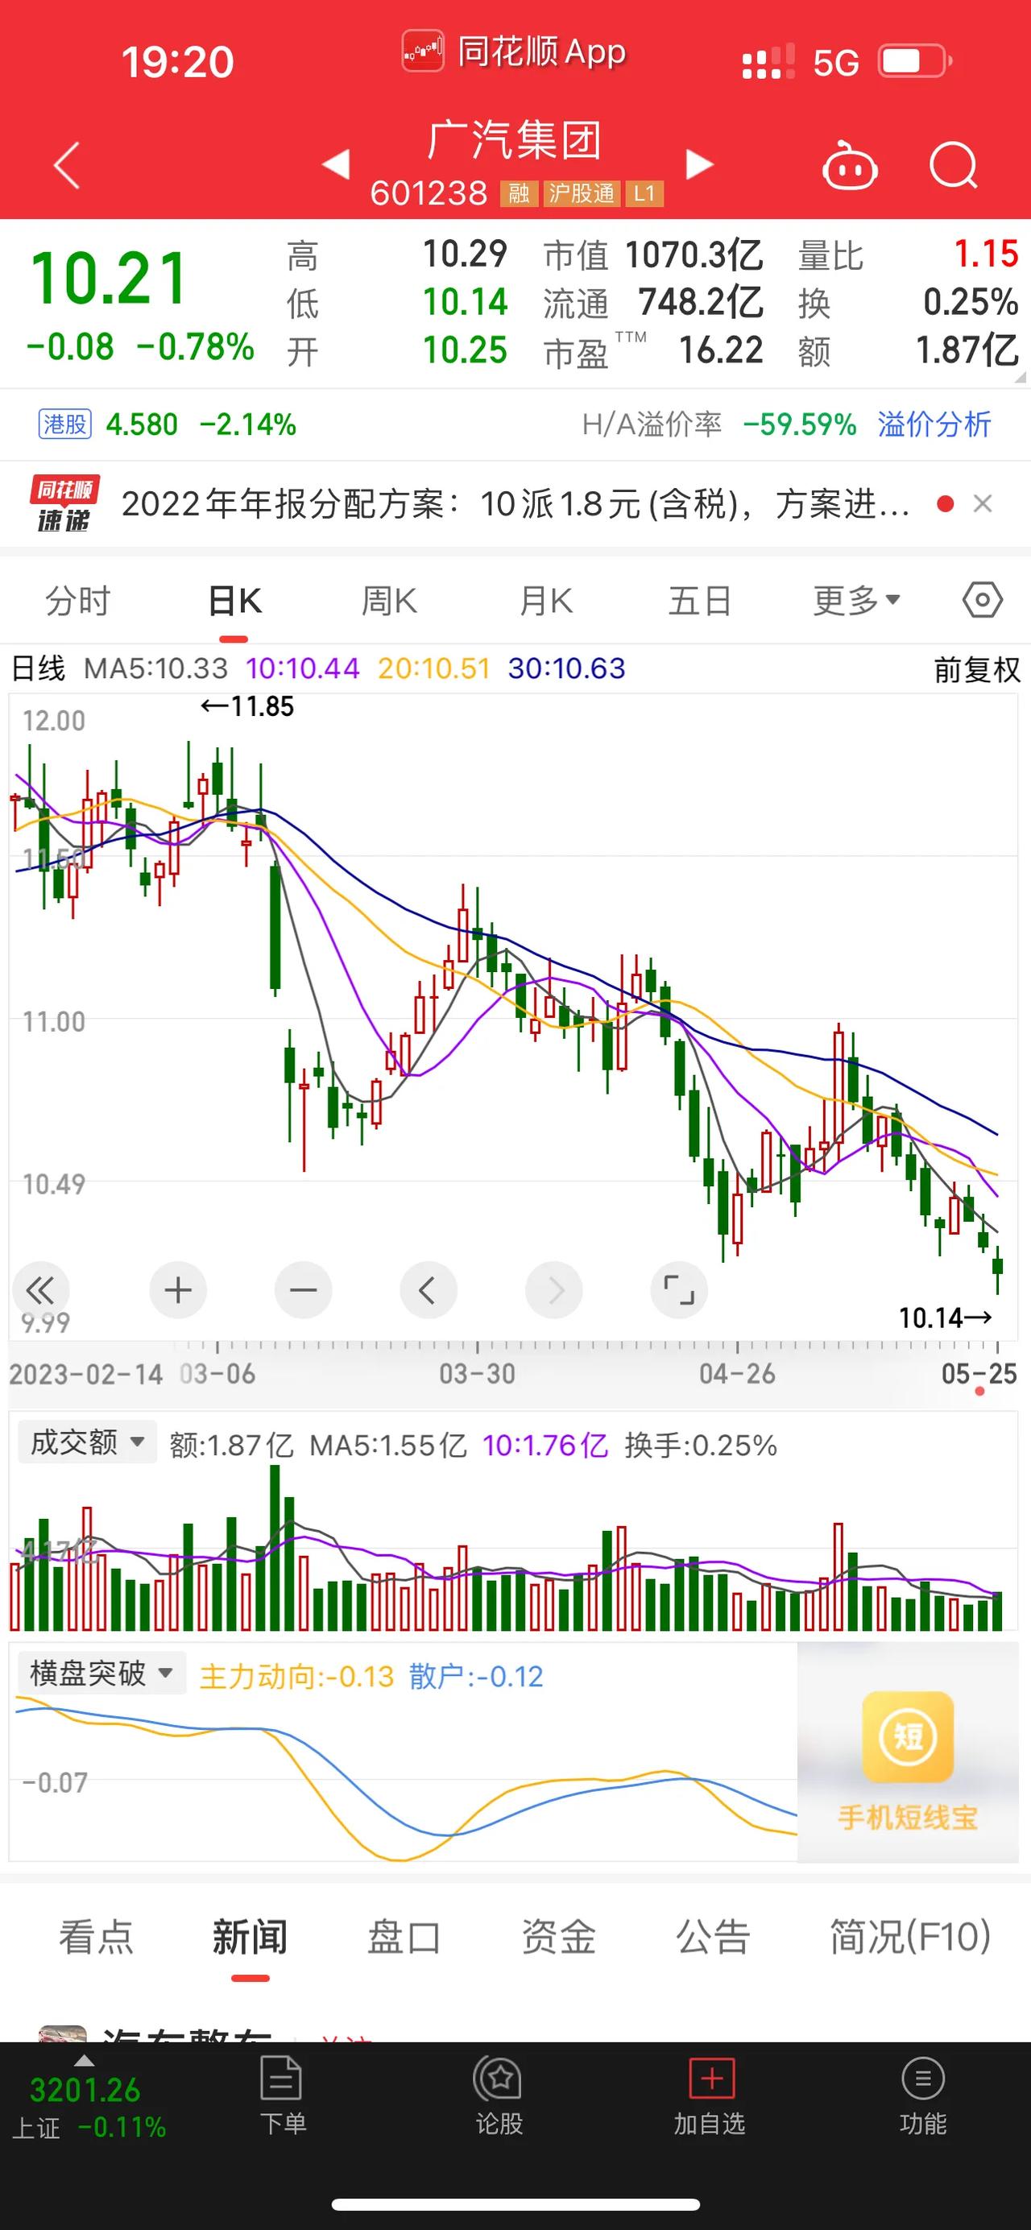Screen dimensions: 1031x2230
Task: Open the 公告 tab
Action: pos(713,1937)
